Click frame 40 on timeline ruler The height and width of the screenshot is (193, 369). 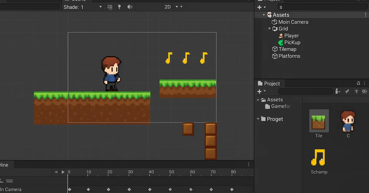[x=151, y=172]
